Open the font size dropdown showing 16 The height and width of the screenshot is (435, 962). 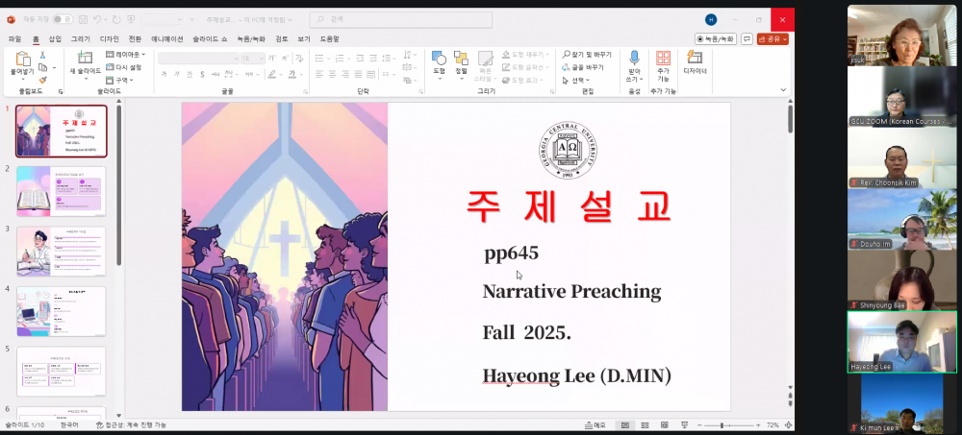(252, 59)
